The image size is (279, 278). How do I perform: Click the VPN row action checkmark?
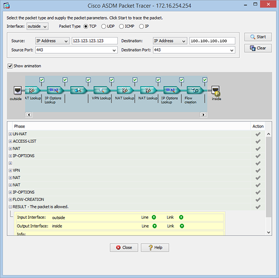pyautogui.click(x=258, y=171)
